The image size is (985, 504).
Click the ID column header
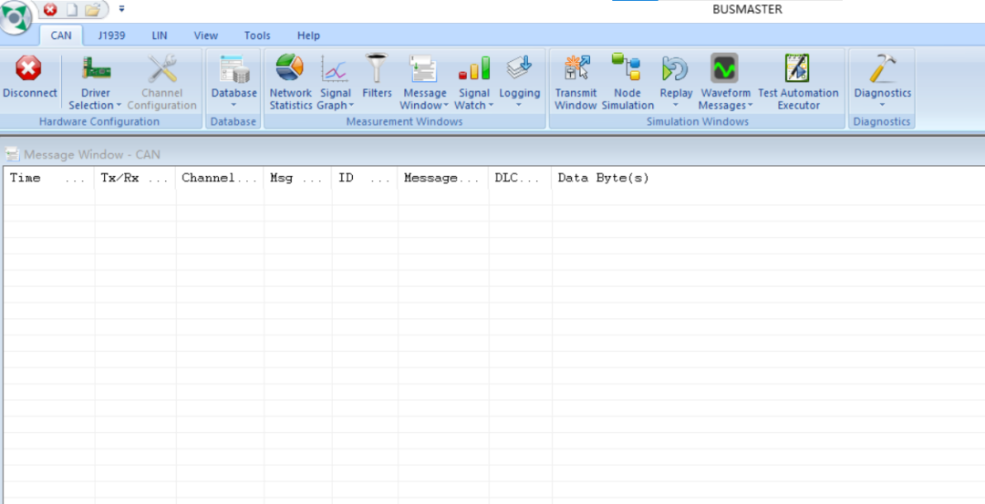pos(365,178)
